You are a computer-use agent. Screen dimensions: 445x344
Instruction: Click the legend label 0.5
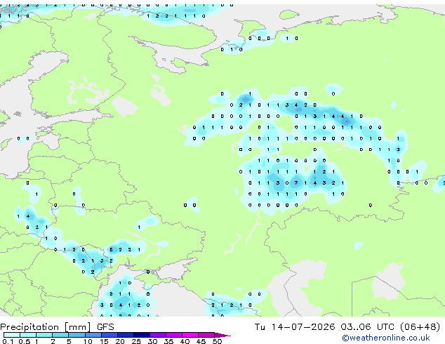click(25, 341)
